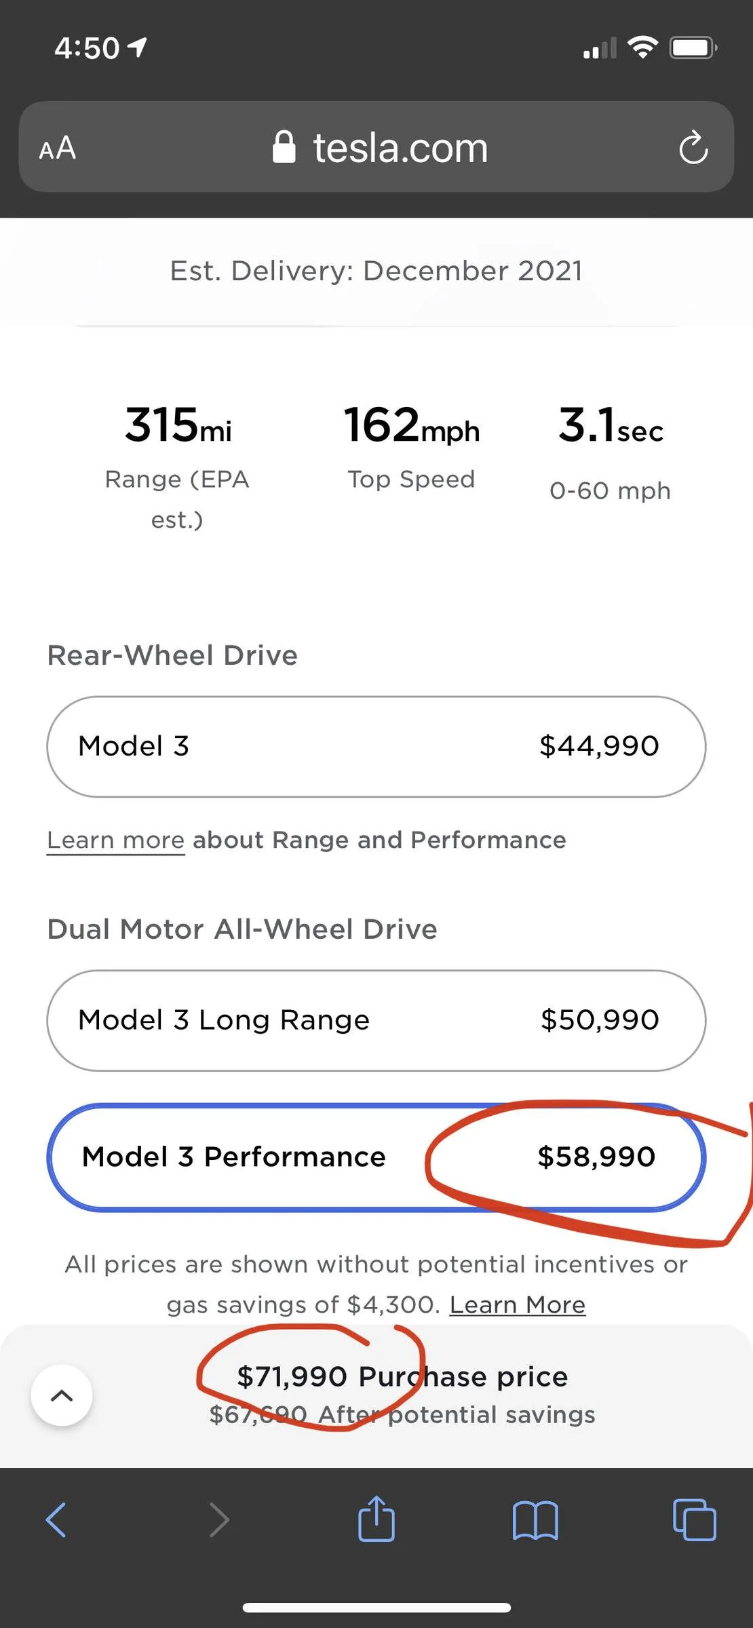Expand the purchase price summary chevron

tap(62, 1395)
